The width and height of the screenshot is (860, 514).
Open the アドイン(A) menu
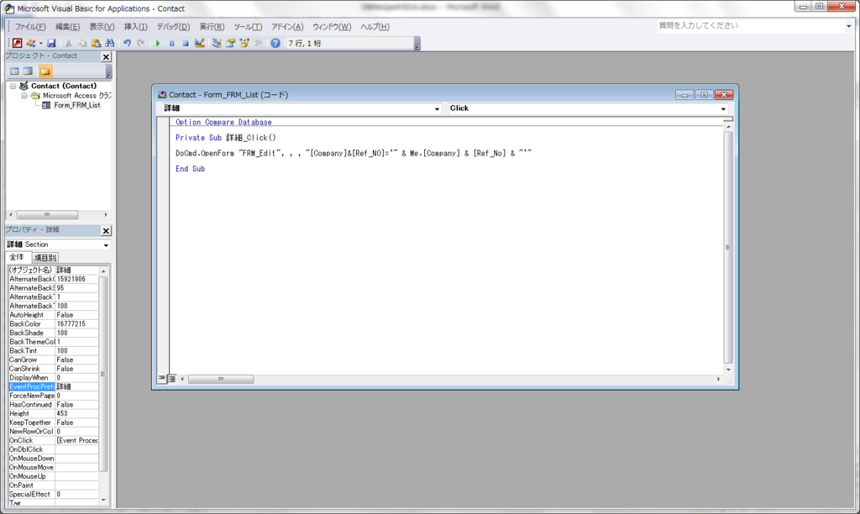coord(287,26)
